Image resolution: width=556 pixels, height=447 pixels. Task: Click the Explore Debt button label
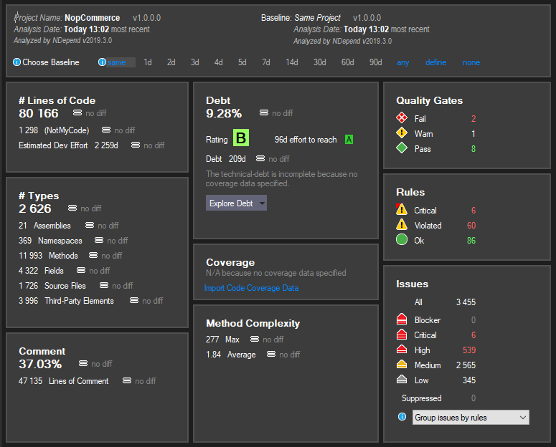pos(231,203)
